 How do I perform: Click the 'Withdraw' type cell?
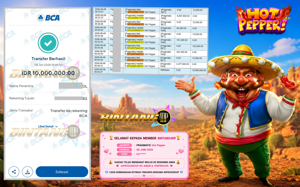pos(167,71)
